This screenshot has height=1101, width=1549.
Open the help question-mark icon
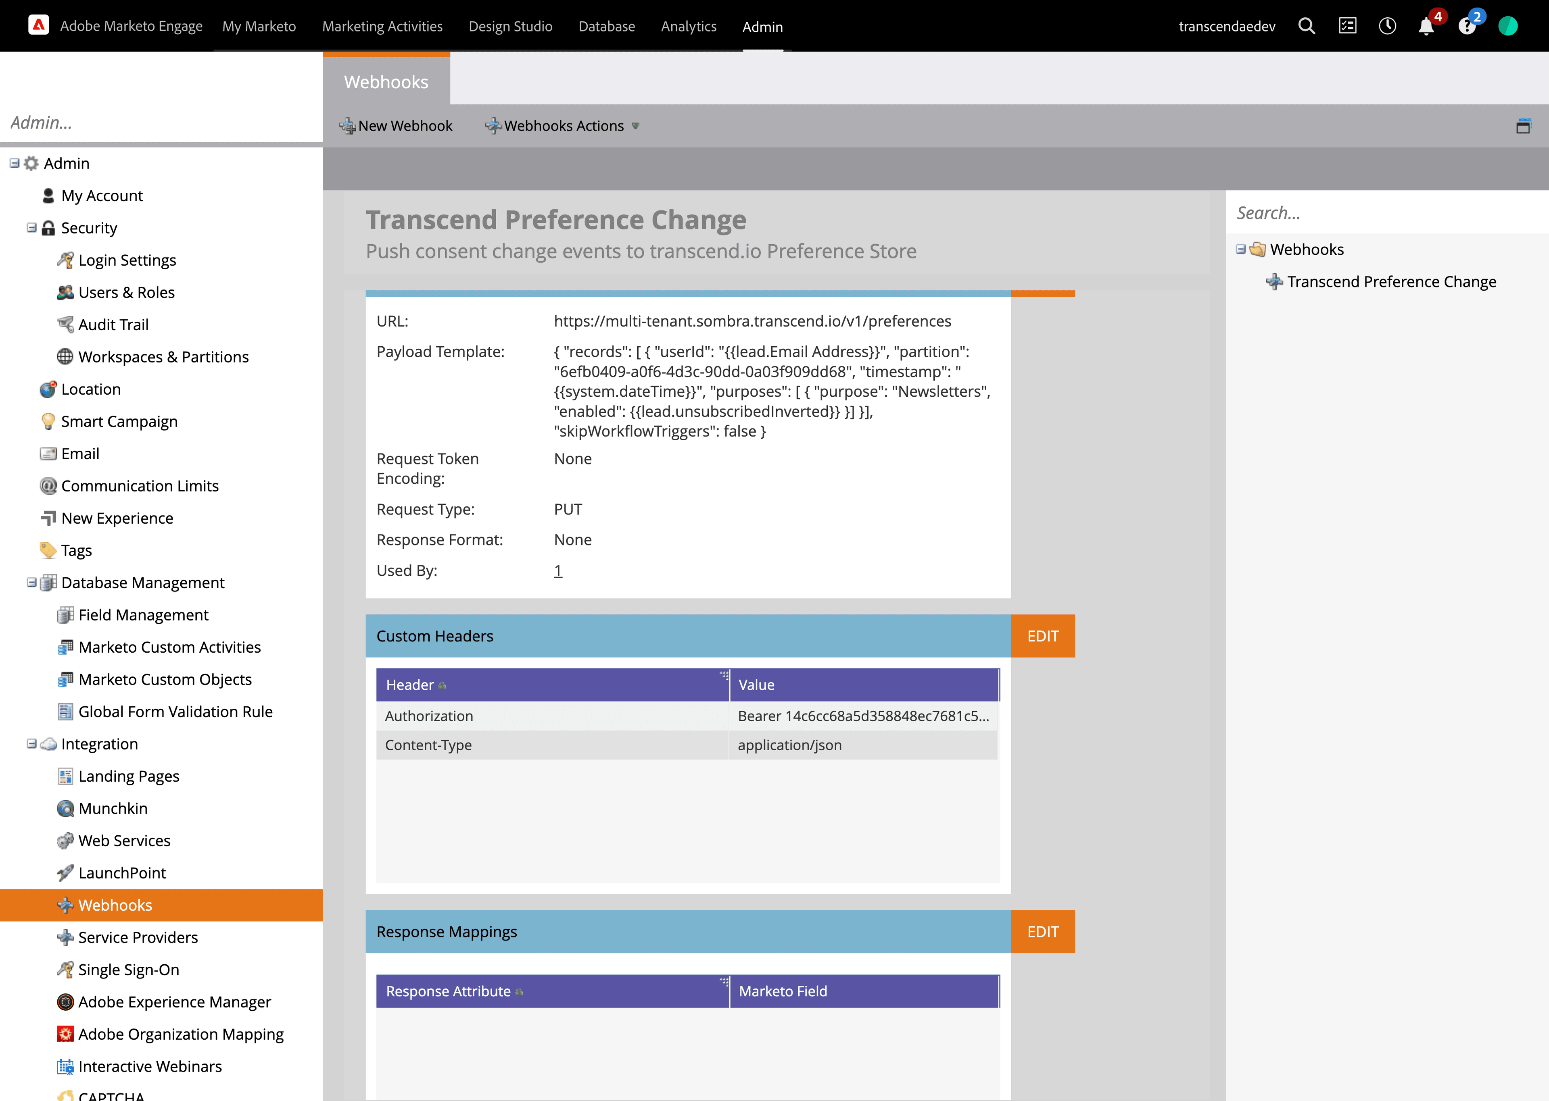1468,27
